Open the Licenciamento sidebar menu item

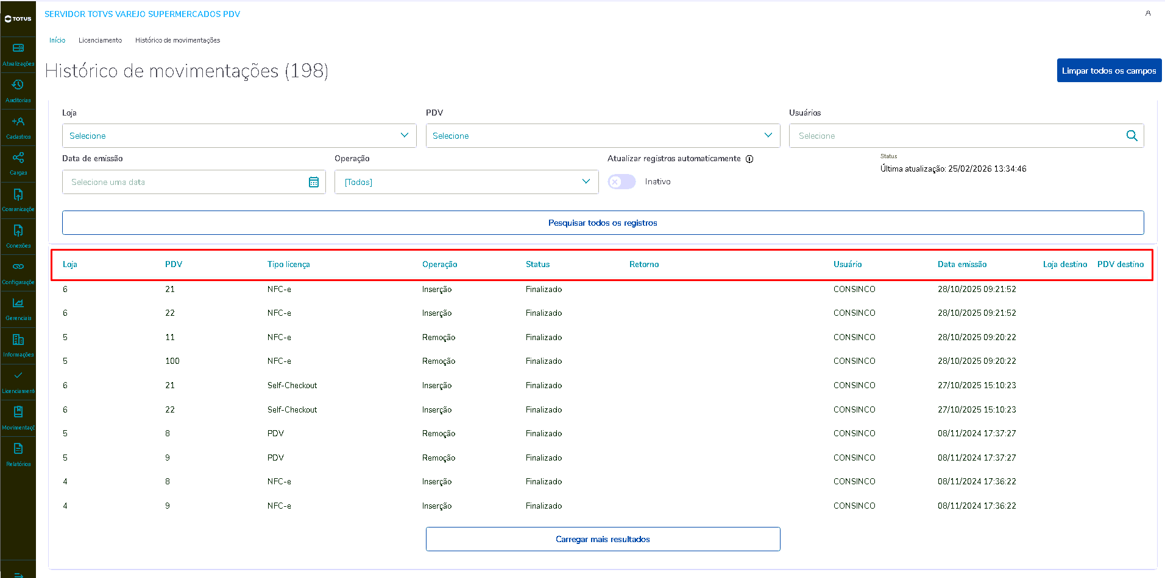[x=18, y=381]
